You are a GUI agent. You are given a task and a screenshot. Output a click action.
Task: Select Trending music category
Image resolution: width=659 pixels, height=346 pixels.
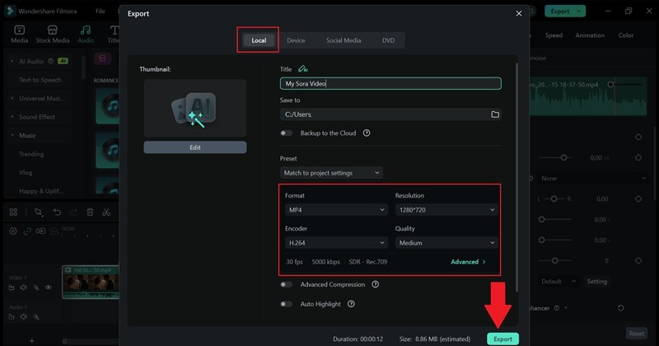[31, 154]
